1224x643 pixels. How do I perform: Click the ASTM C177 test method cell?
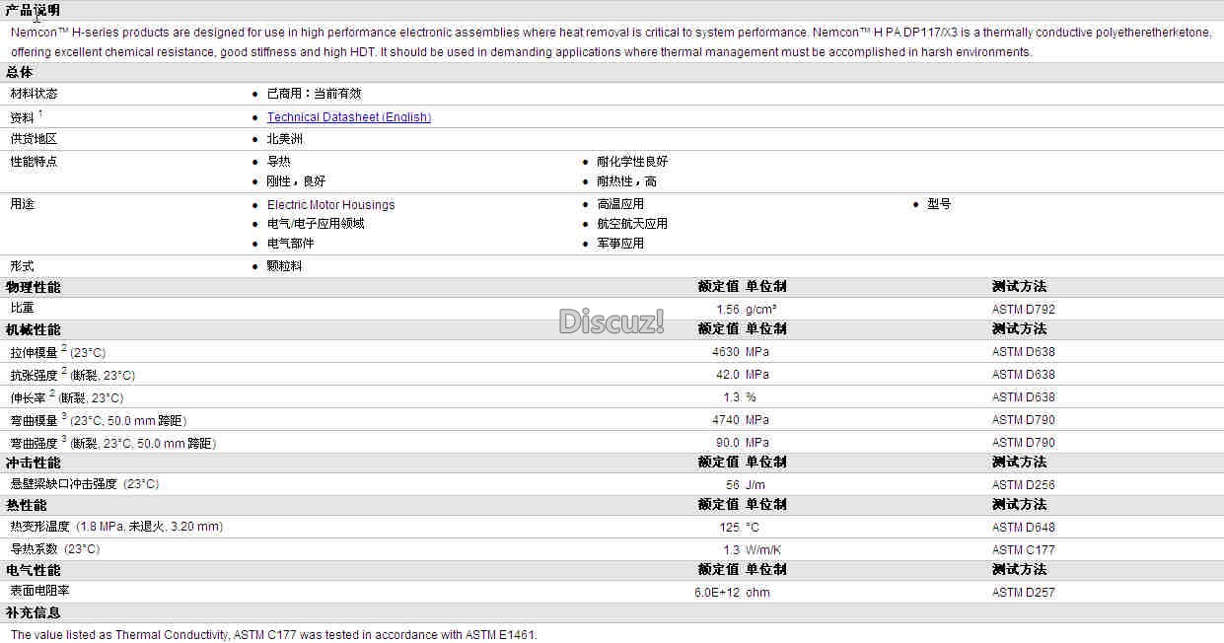pyautogui.click(x=1024, y=550)
